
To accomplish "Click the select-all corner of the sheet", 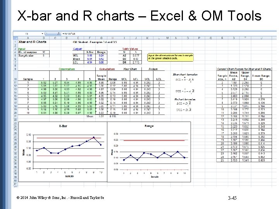I will (x=15, y=38).
